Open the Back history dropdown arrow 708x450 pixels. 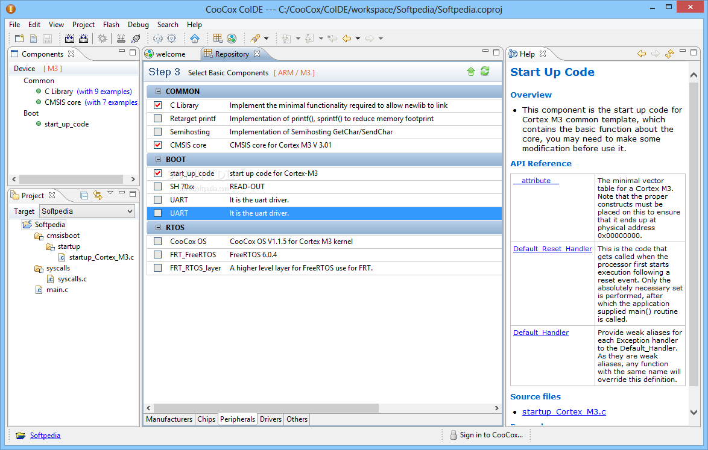coord(358,39)
